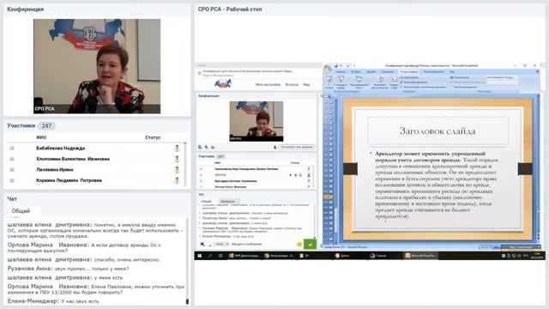Viewport: 549px width, 309px height.
Task: Click the yellow emoji icon in shared chat
Action: [299, 244]
